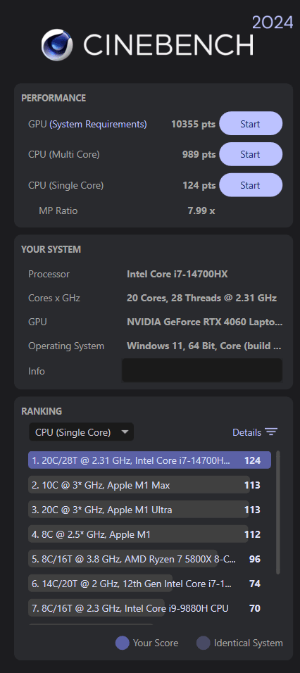Select the AMD Ryzen 7 5800X entry
Screen dimensions: 300x673
tap(146, 559)
